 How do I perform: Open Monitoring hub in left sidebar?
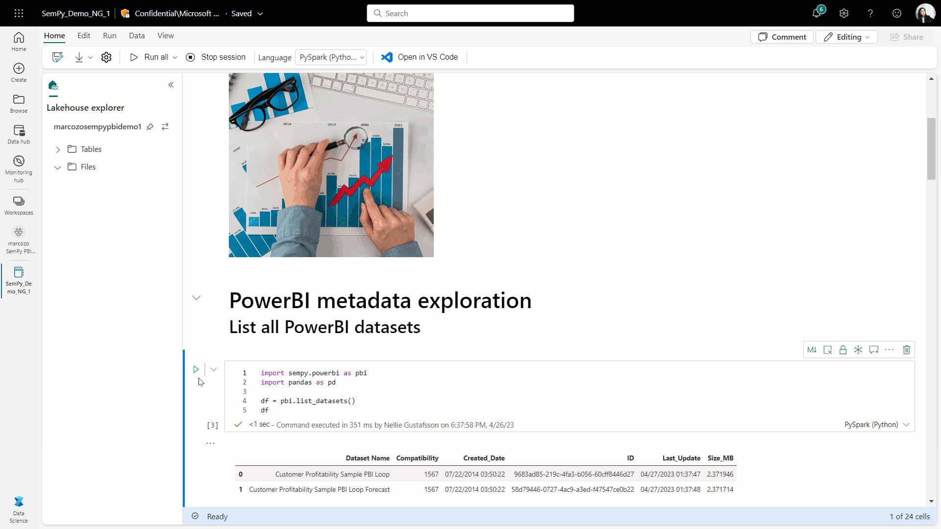[x=19, y=169]
